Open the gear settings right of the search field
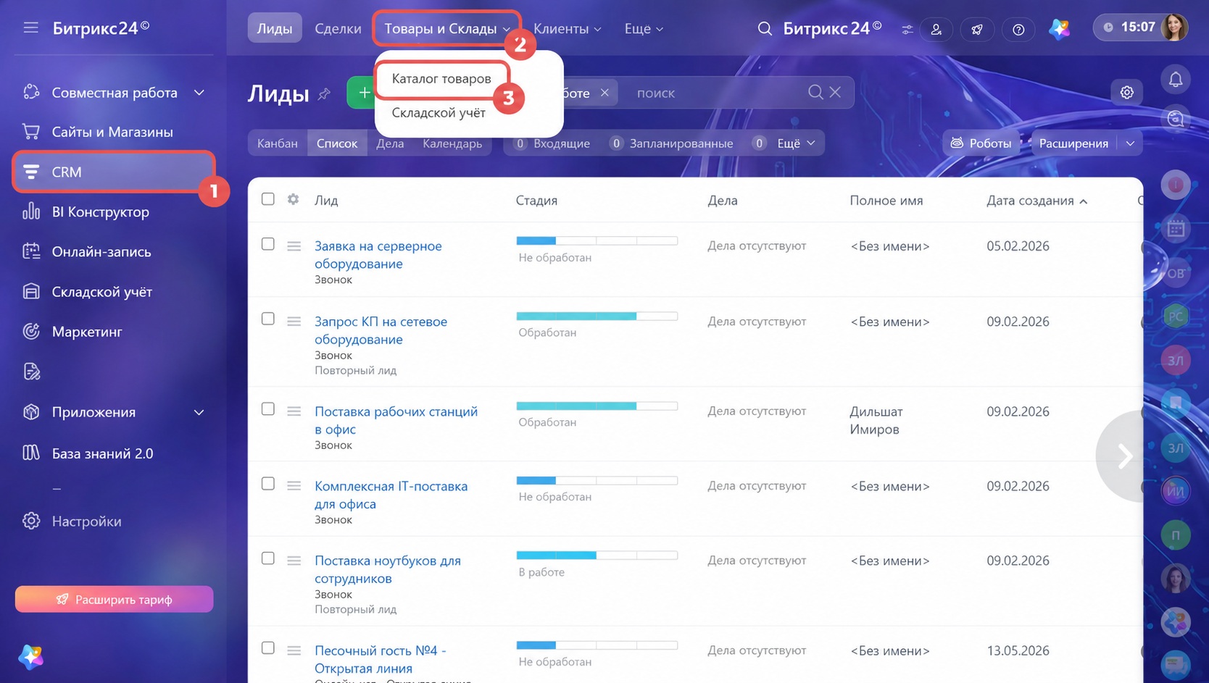The image size is (1209, 683). (x=1127, y=92)
